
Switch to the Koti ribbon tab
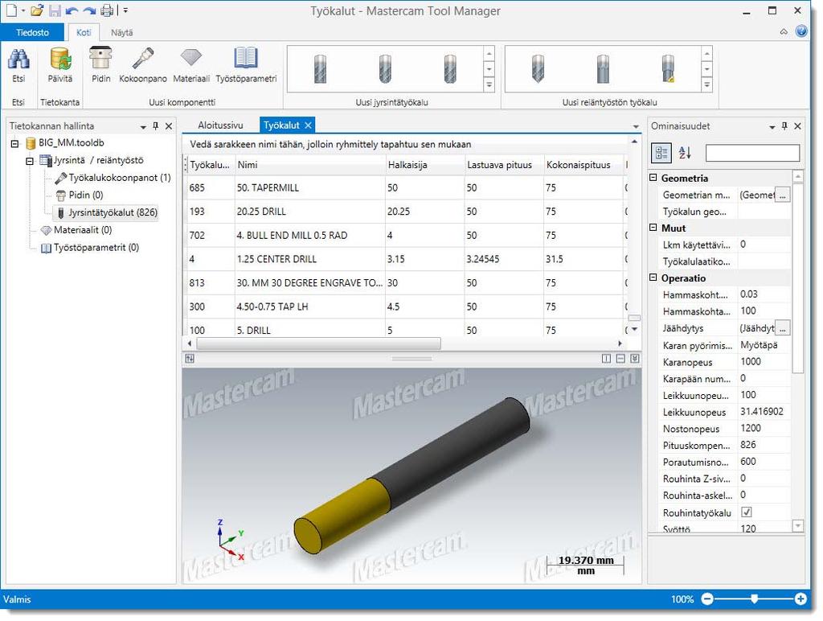tap(84, 32)
